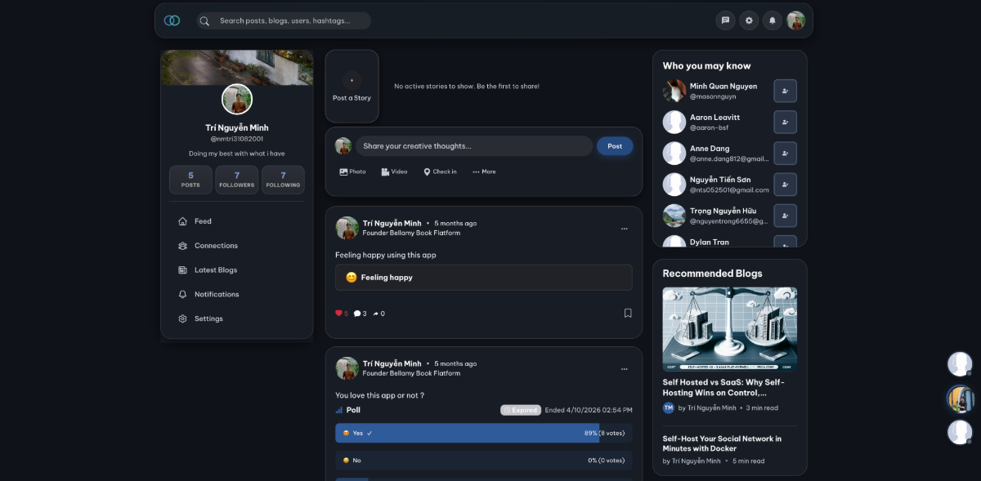This screenshot has width=981, height=481.
Task: Select the No poll option
Action: click(483, 461)
